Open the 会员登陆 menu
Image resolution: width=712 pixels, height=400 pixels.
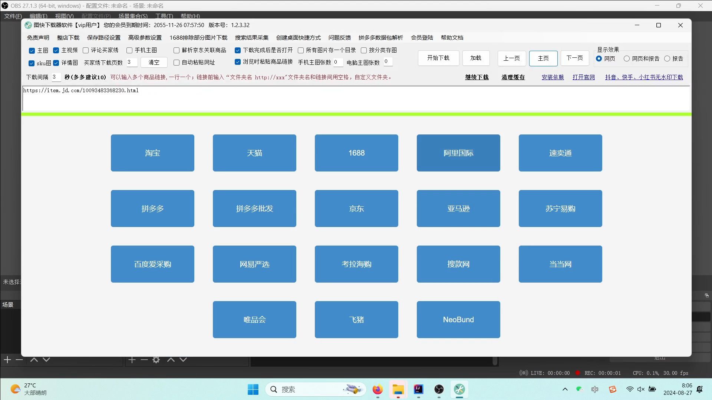pyautogui.click(x=422, y=37)
